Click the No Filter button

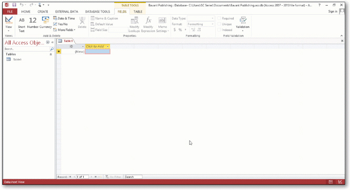click(x=113, y=177)
